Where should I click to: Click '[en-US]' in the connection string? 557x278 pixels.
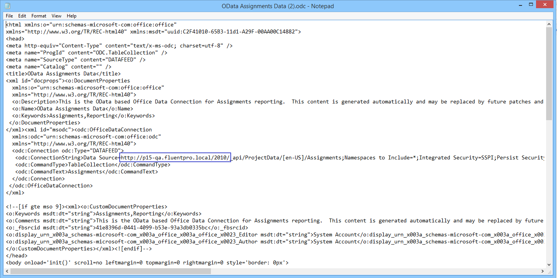[293, 157]
